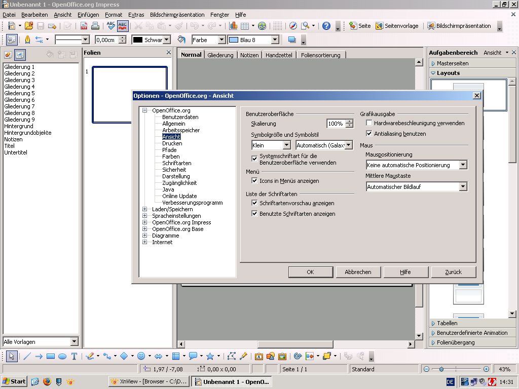Open the Alle Vorlagen dropdown
Image resolution: width=519 pixels, height=389 pixels.
(x=74, y=341)
